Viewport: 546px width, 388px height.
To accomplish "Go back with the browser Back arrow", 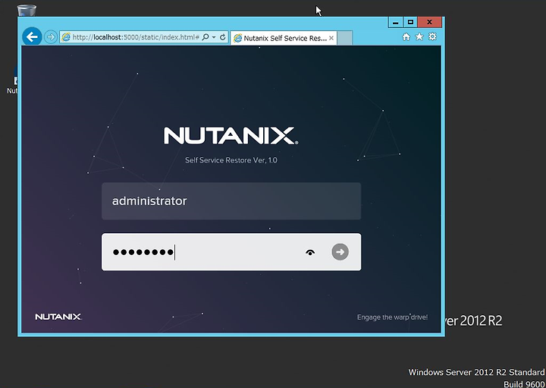I will point(32,36).
